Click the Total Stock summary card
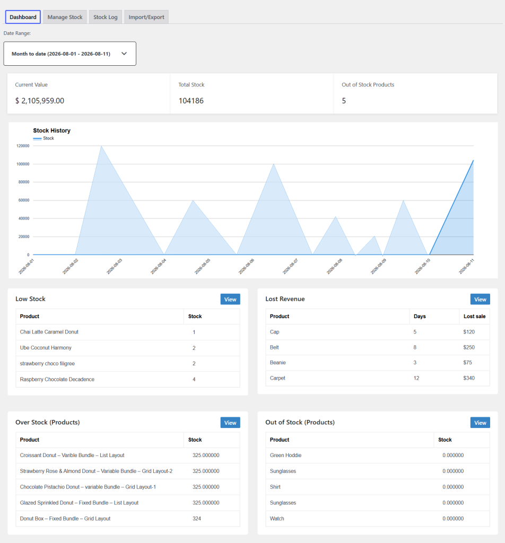The height and width of the screenshot is (543, 505). tap(252, 93)
